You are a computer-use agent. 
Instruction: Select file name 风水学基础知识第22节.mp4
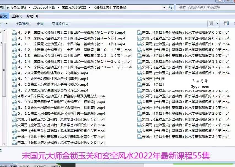tap(186, 125)
